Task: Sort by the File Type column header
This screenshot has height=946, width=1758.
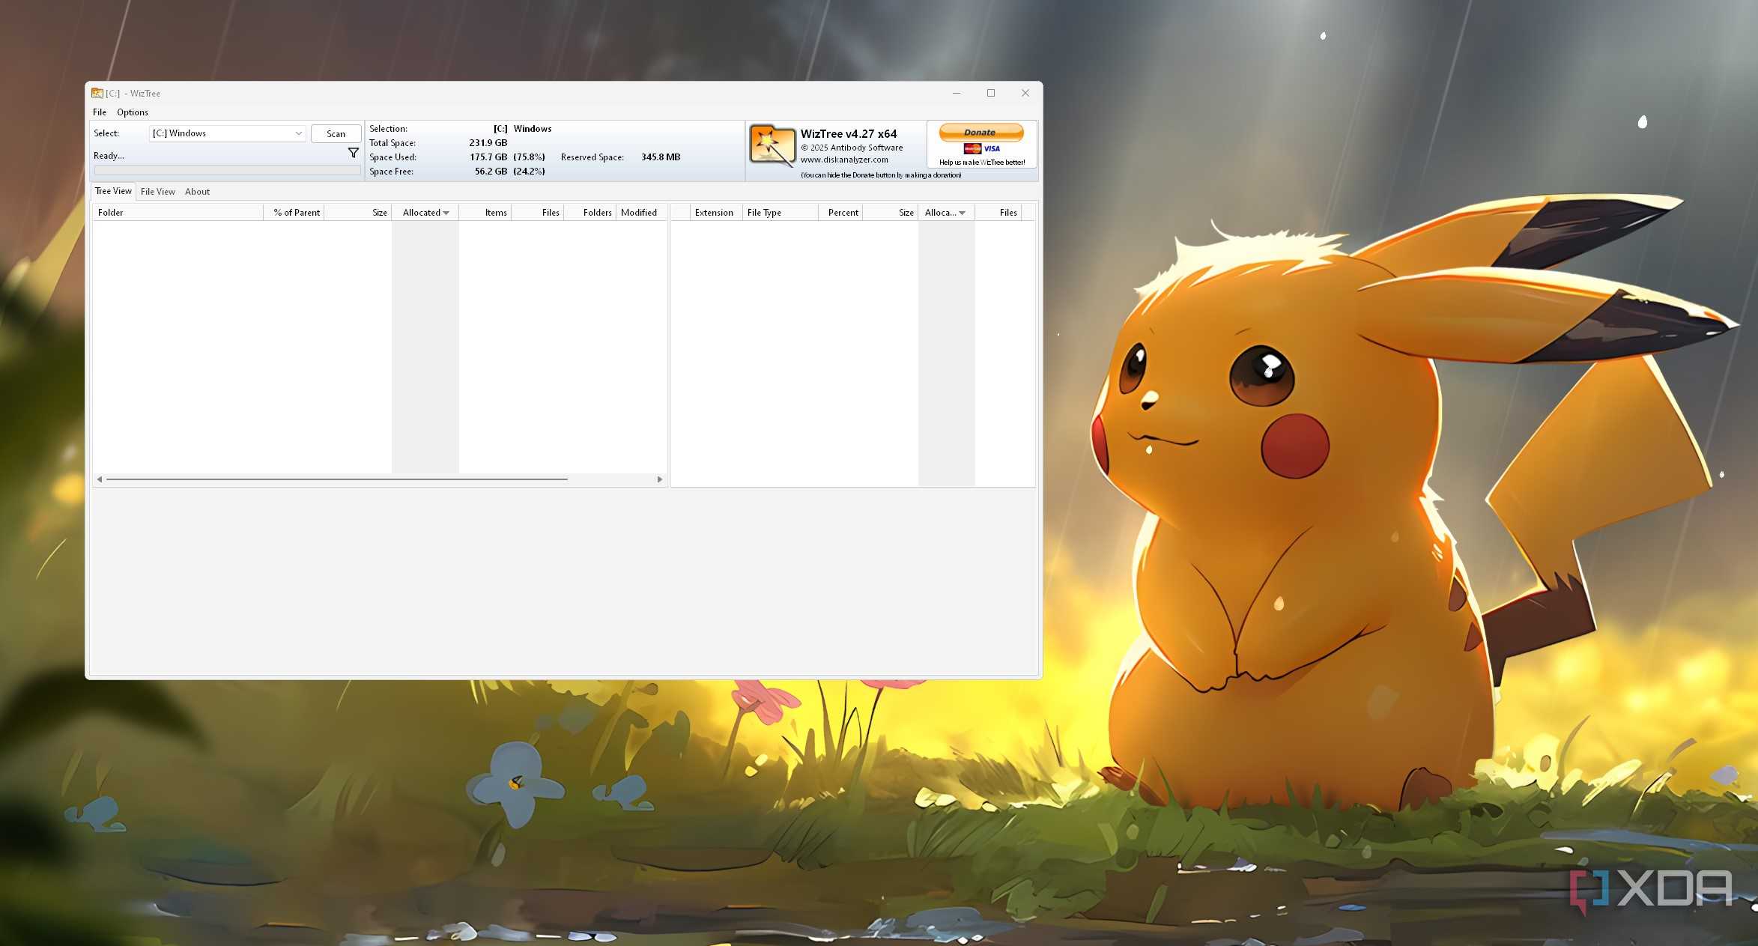Action: (x=781, y=213)
